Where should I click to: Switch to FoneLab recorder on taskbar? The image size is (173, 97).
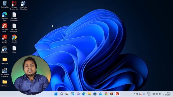coord(117,94)
